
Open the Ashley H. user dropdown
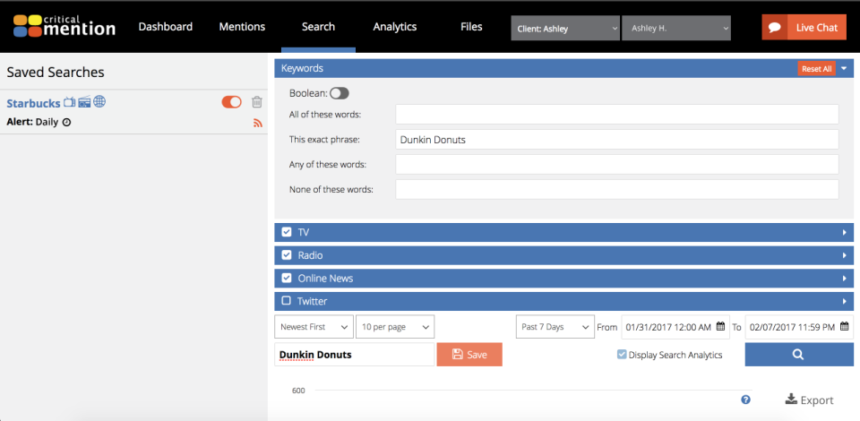point(676,28)
